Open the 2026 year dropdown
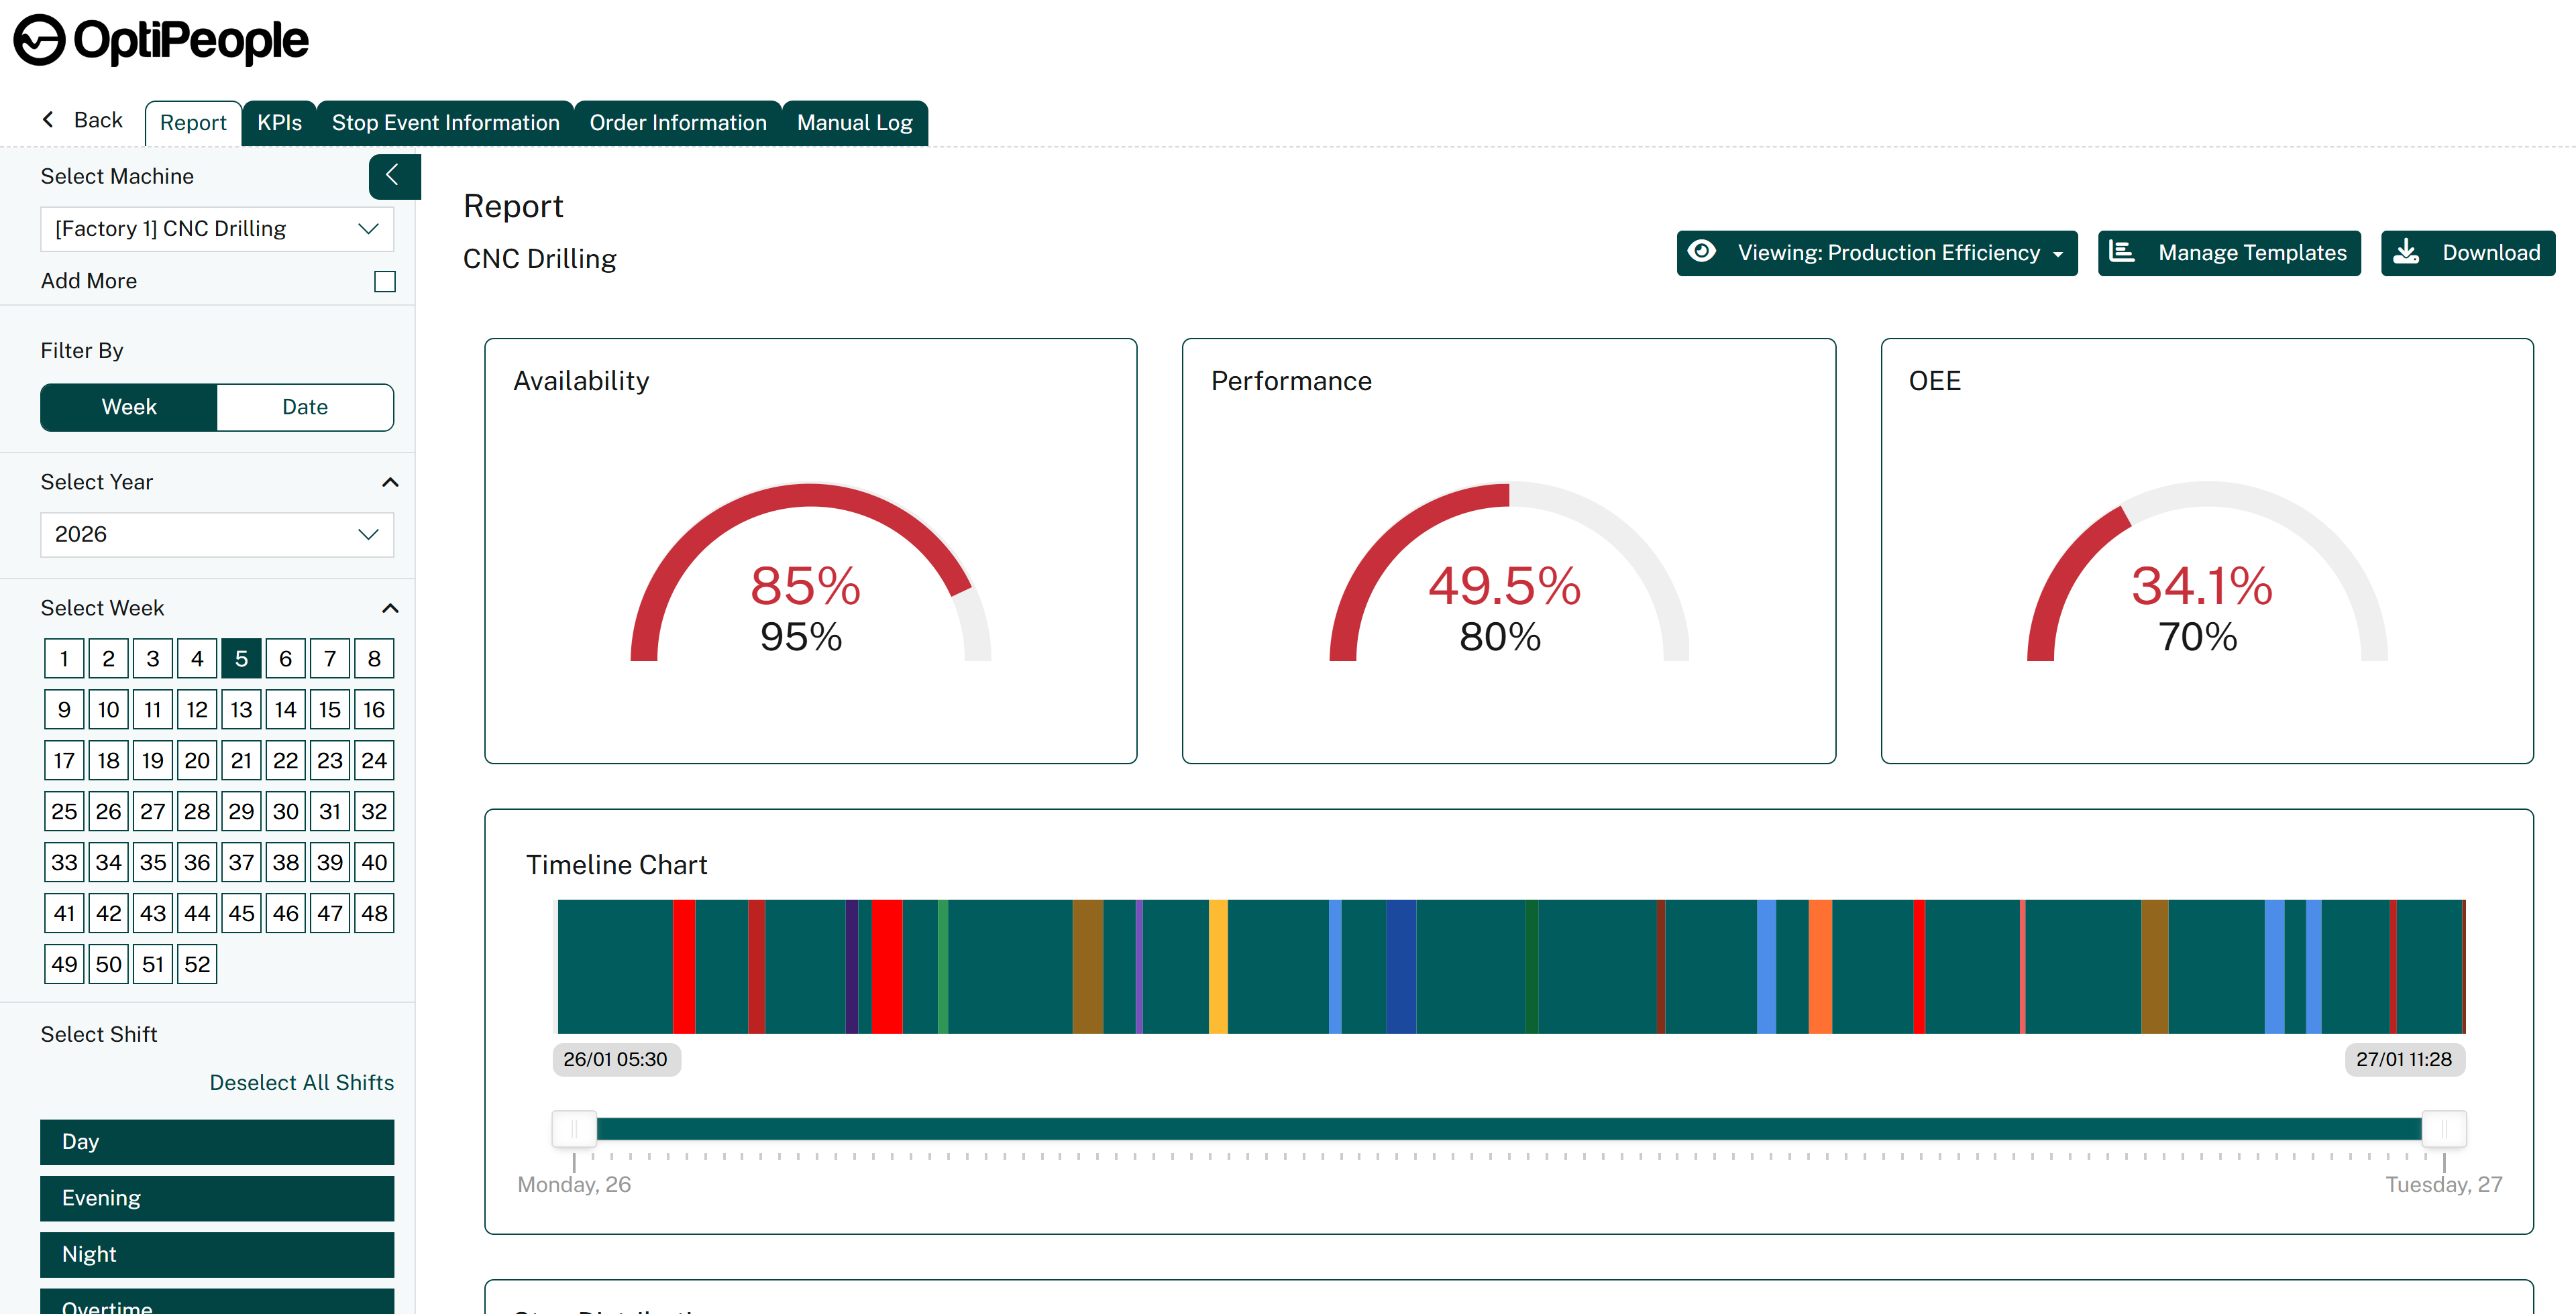Screen dimensions: 2576x1314 [x=217, y=534]
